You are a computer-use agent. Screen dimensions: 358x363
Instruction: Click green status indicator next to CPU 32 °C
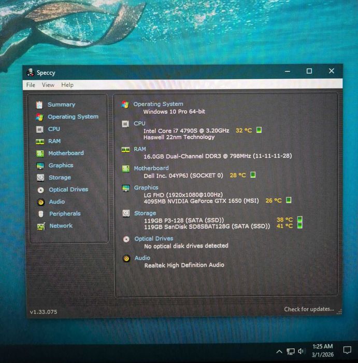[x=259, y=130]
